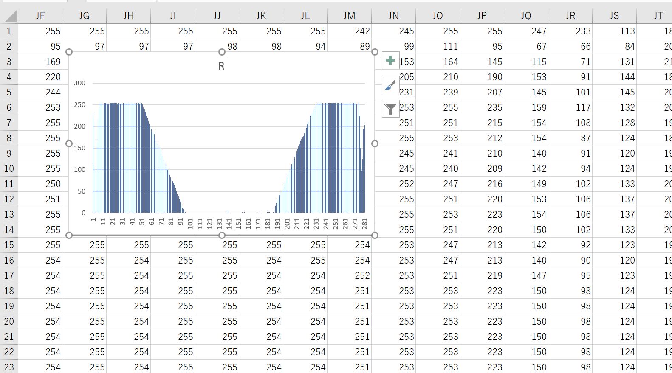Image resolution: width=672 pixels, height=373 pixels.
Task: Select column header JH
Action: click(x=128, y=16)
